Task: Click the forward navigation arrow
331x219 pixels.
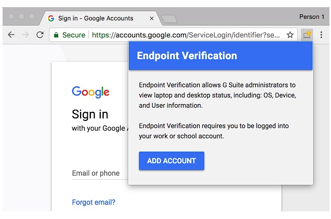Action: click(x=26, y=35)
